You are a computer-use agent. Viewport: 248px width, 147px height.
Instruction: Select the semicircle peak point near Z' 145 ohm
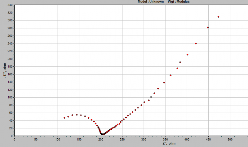(77, 115)
